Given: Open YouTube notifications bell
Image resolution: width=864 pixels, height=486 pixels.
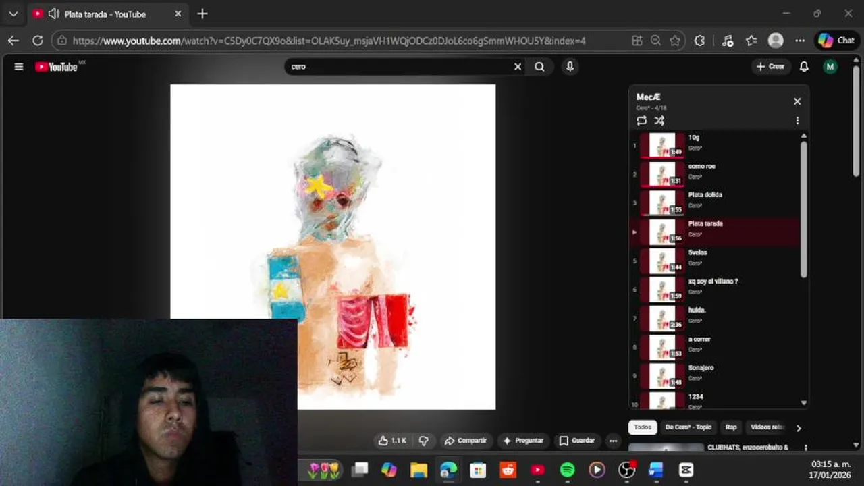Looking at the screenshot, I should coord(804,67).
